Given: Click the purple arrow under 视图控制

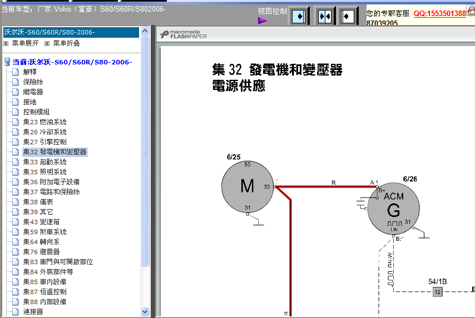Looking at the screenshot, I should point(263,21).
